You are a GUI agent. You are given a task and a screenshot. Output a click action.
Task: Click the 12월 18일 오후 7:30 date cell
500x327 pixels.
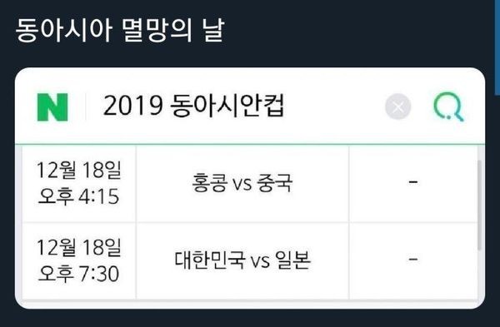[x=79, y=261]
